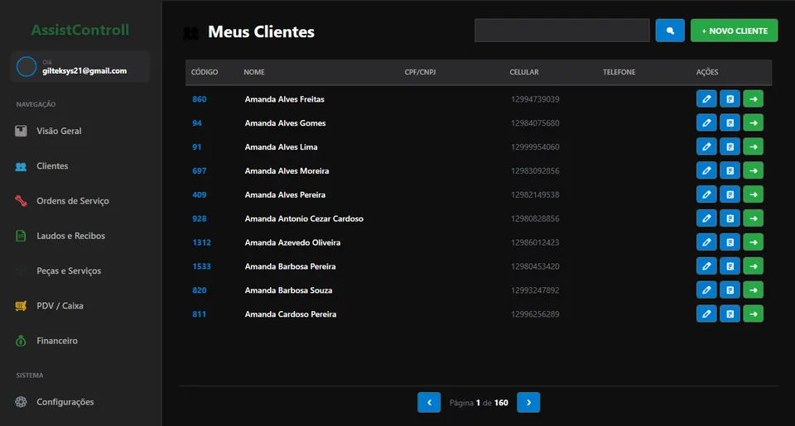Image resolution: width=795 pixels, height=426 pixels.
Task: Open client code 811 link
Action: click(x=200, y=314)
